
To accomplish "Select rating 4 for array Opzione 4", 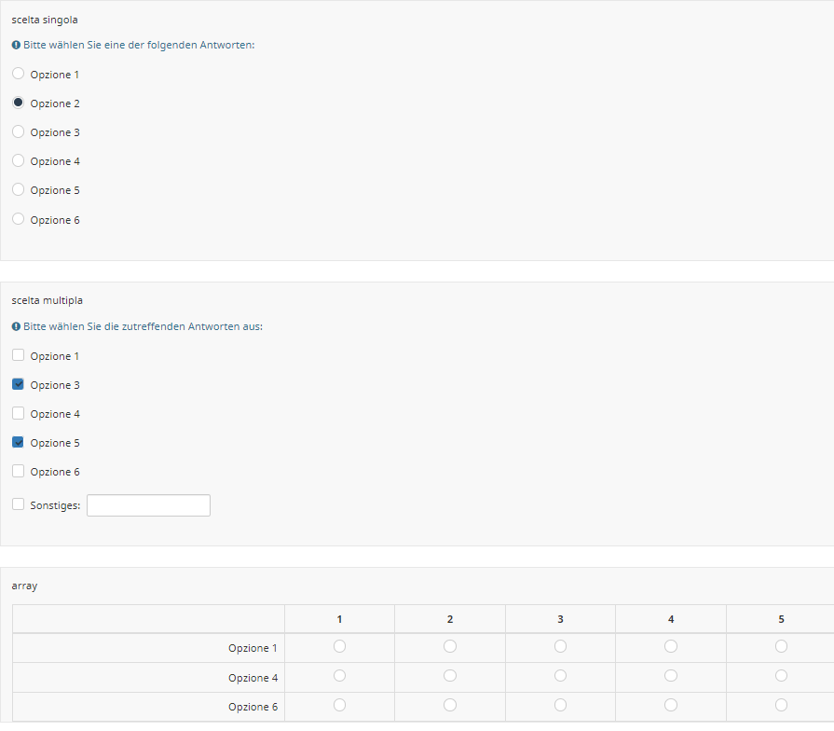I will tap(671, 676).
